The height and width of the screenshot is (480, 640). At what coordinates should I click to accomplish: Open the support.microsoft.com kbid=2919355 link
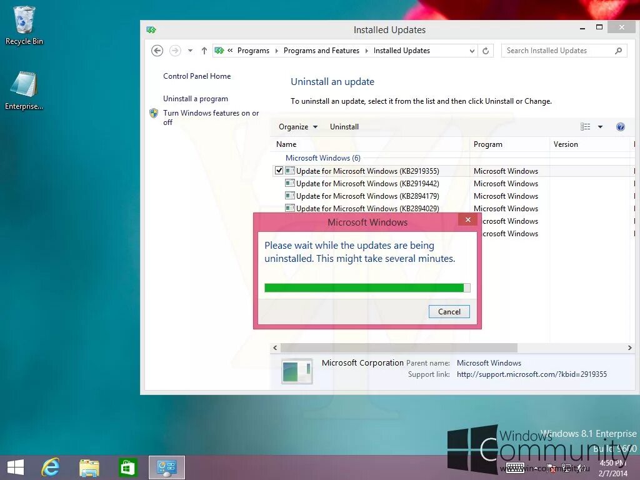(x=531, y=374)
